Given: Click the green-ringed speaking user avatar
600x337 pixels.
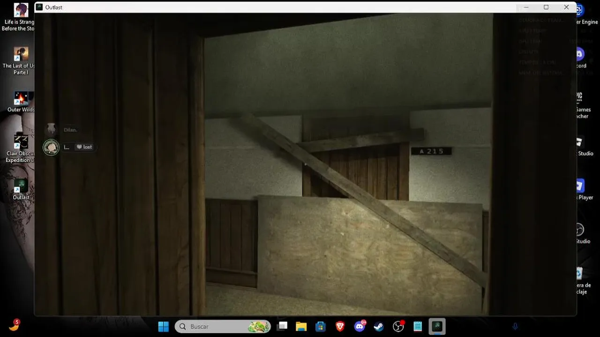Looking at the screenshot, I should click(51, 147).
